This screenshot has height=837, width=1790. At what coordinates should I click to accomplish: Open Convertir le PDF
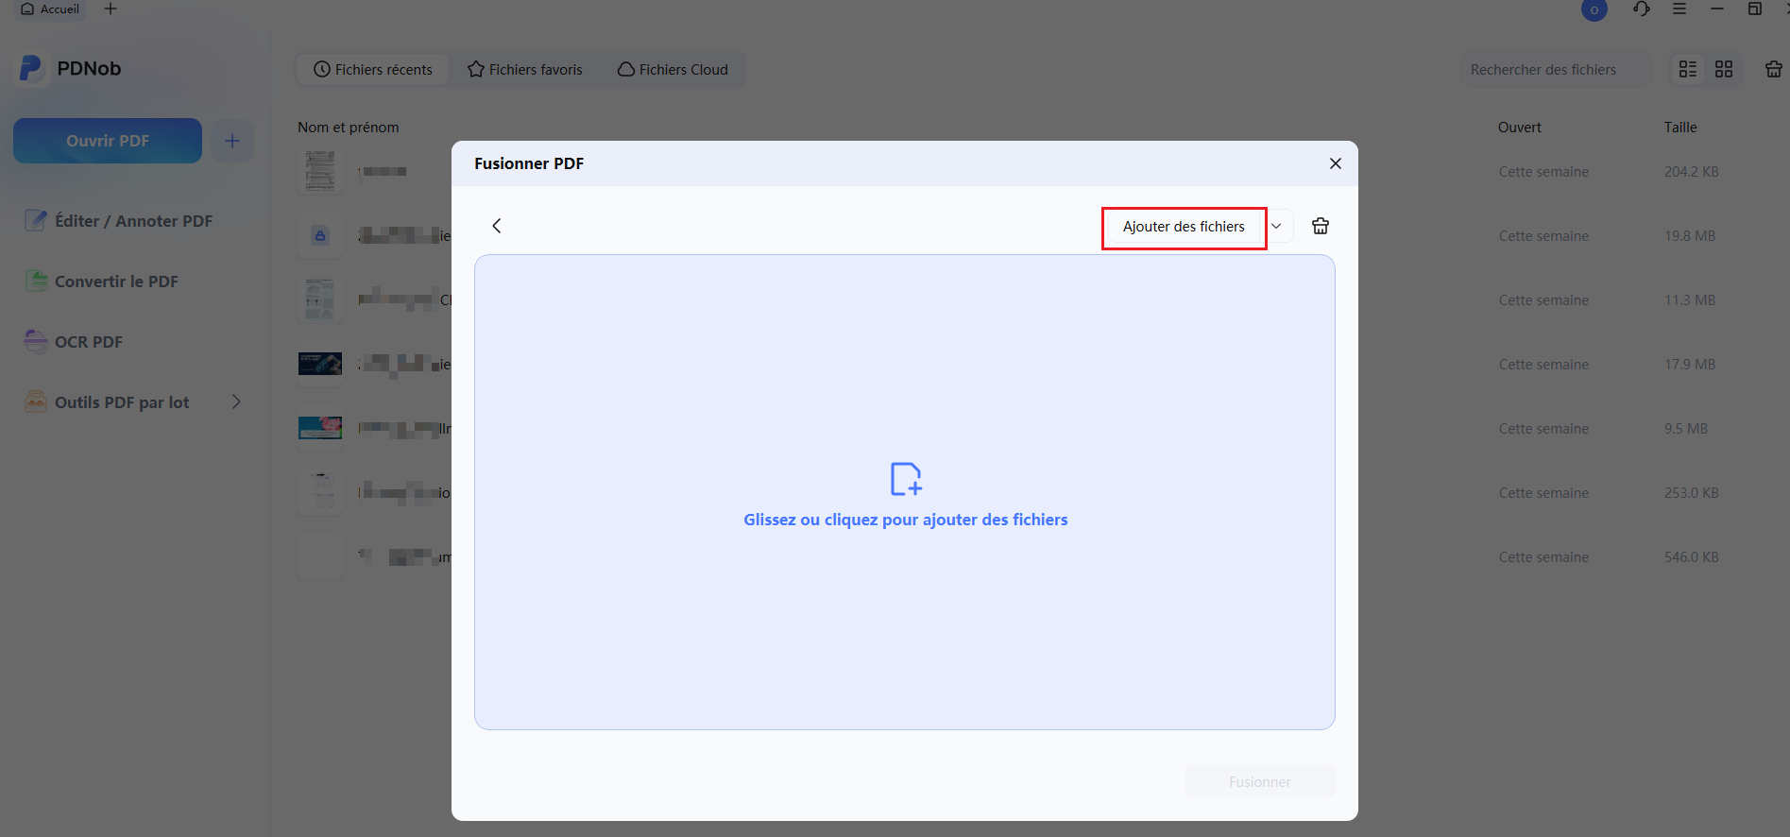(x=102, y=282)
